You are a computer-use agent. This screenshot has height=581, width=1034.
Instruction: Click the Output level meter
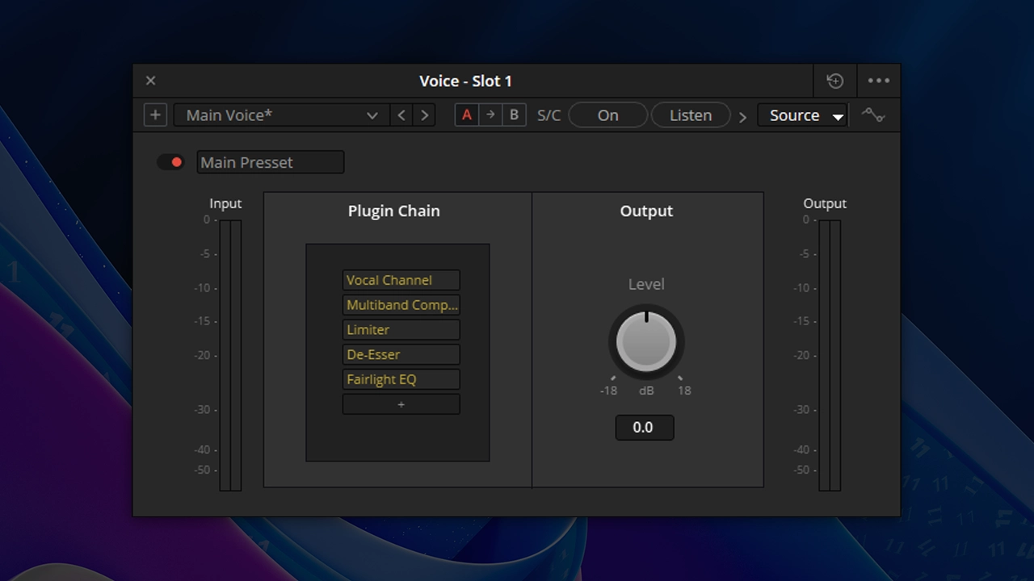pos(830,355)
